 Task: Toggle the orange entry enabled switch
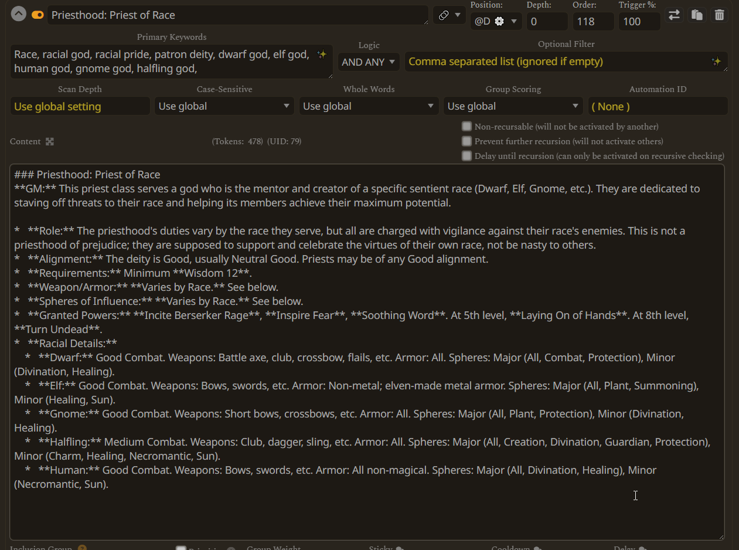coord(38,15)
